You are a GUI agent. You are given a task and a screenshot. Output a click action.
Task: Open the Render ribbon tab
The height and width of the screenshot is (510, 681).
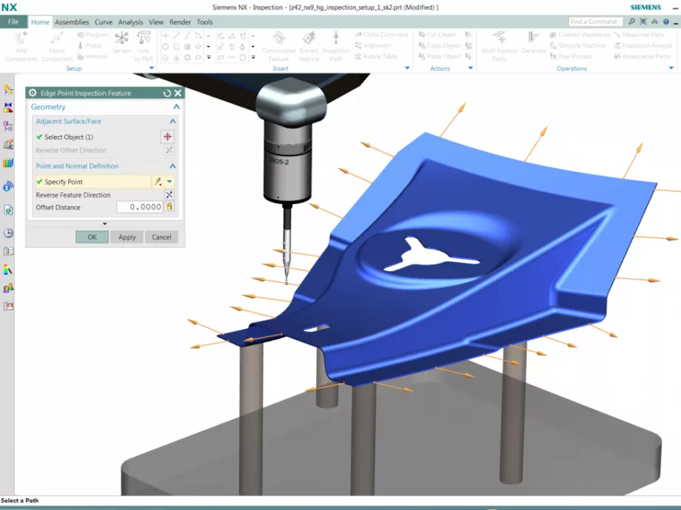click(180, 21)
